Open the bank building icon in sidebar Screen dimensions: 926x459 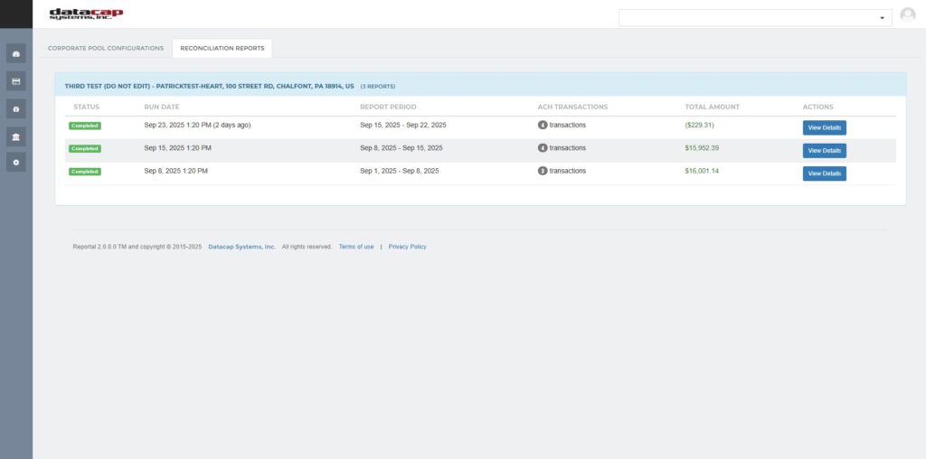coord(16,136)
